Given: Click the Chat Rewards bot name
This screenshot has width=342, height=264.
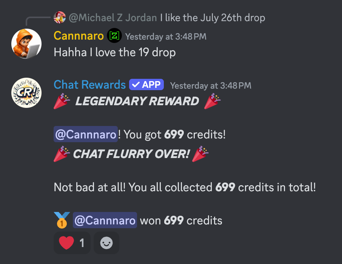Looking at the screenshot, I should pos(89,84).
